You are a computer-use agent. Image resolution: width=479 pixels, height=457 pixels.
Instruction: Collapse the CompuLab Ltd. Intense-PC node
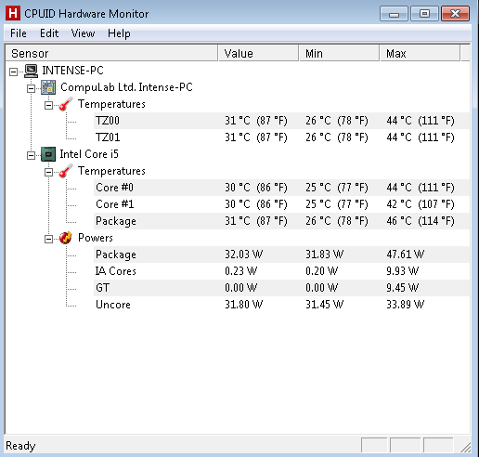(31, 88)
